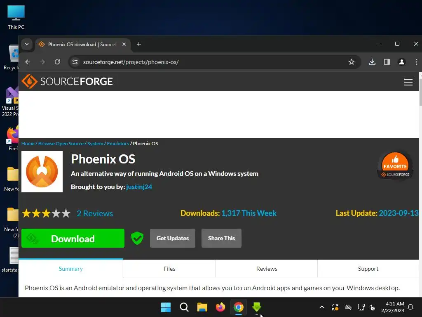Viewport: 422px width, 317px height.
Task: Click the muted volume tray icon
Action: pyautogui.click(x=372, y=307)
